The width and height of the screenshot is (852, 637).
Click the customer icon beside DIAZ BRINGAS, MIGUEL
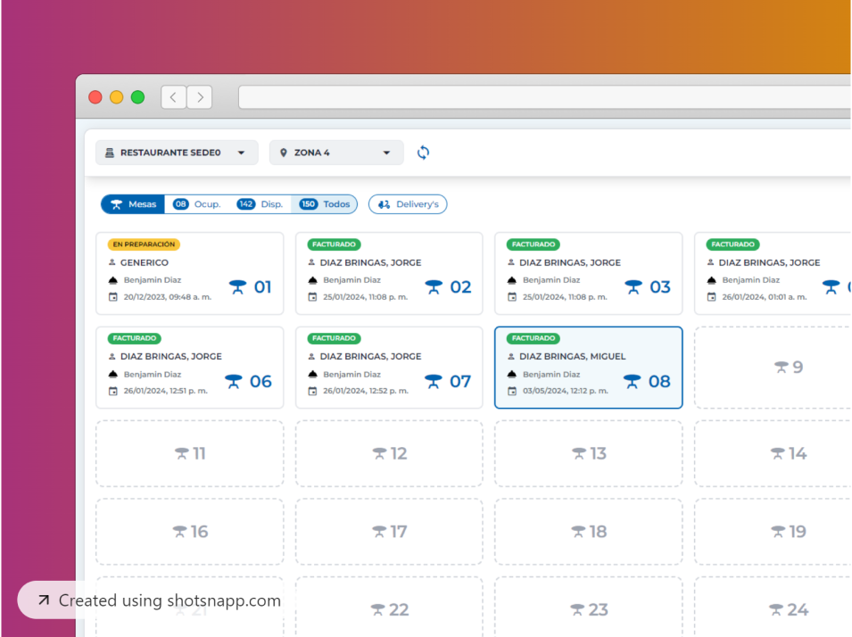click(511, 357)
